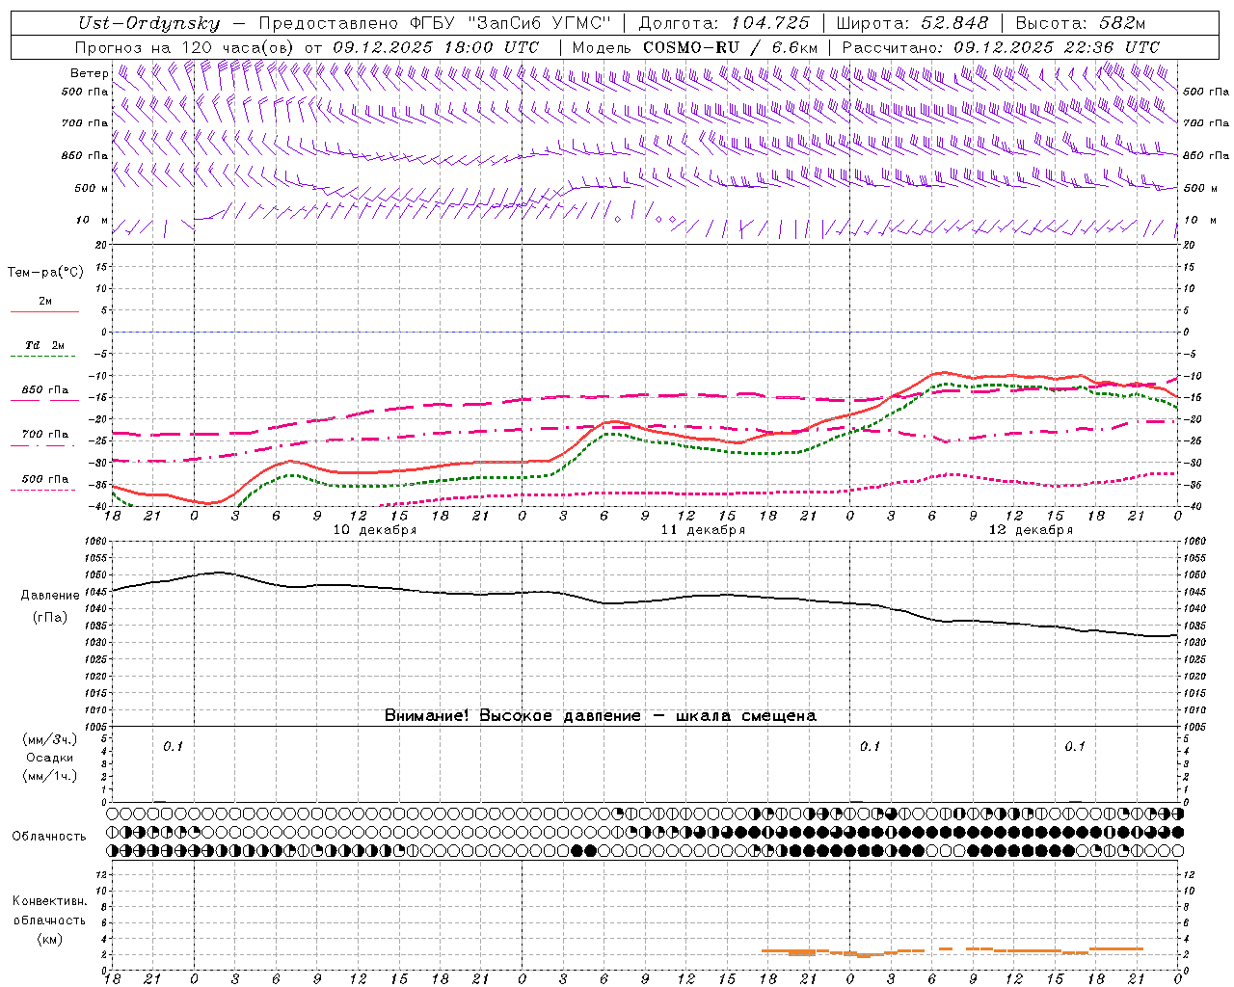This screenshot has width=1234, height=987.
Task: Click the date label "12 декабря"
Action: (1031, 530)
